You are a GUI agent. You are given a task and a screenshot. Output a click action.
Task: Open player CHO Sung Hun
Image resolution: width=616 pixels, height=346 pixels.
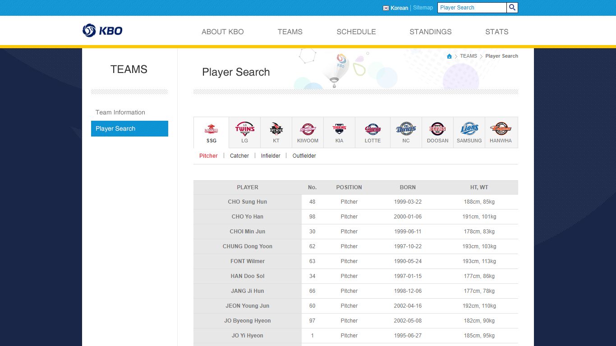(x=248, y=202)
